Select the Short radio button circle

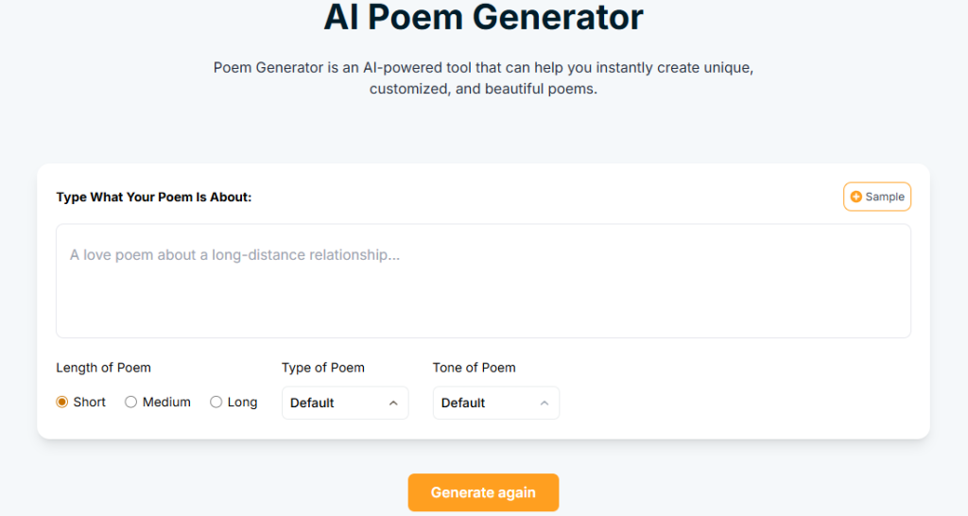[x=62, y=402]
